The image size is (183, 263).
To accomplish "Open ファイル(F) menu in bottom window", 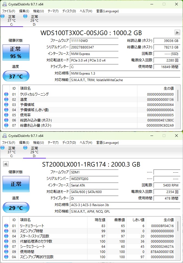I will click(x=8, y=143).
